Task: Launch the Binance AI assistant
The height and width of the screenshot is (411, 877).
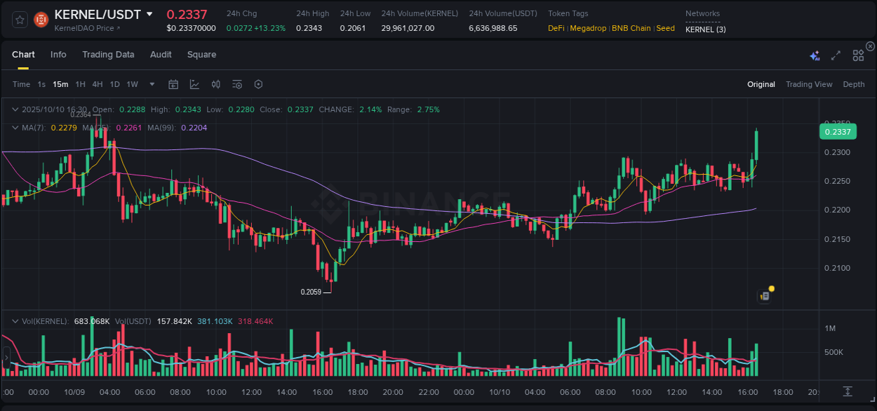Action: (814, 55)
